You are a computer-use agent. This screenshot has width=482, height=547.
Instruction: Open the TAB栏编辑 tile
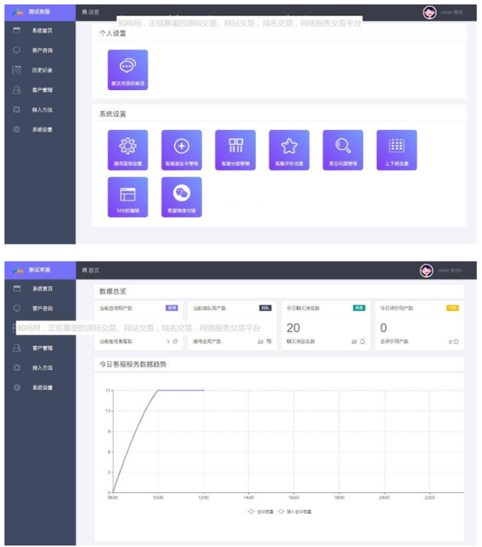pyautogui.click(x=128, y=197)
